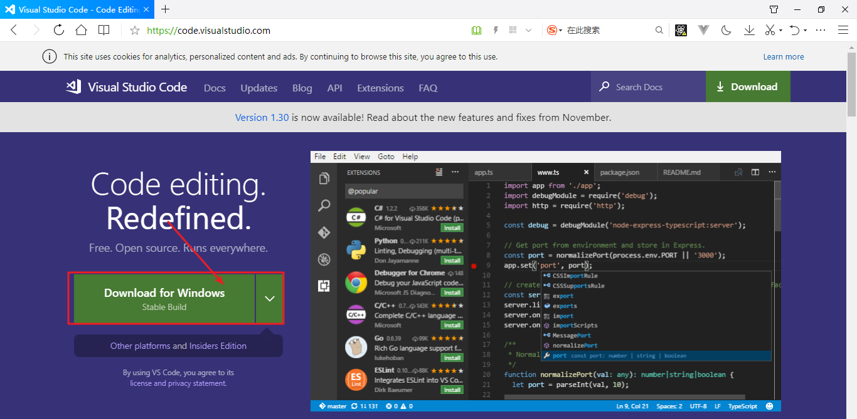Image resolution: width=857 pixels, height=419 pixels.
Task: Open the API navigation item
Action: (335, 88)
